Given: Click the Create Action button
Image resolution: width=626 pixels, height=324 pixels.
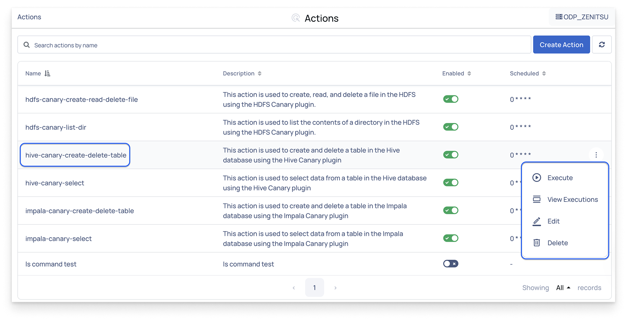Looking at the screenshot, I should tap(561, 45).
